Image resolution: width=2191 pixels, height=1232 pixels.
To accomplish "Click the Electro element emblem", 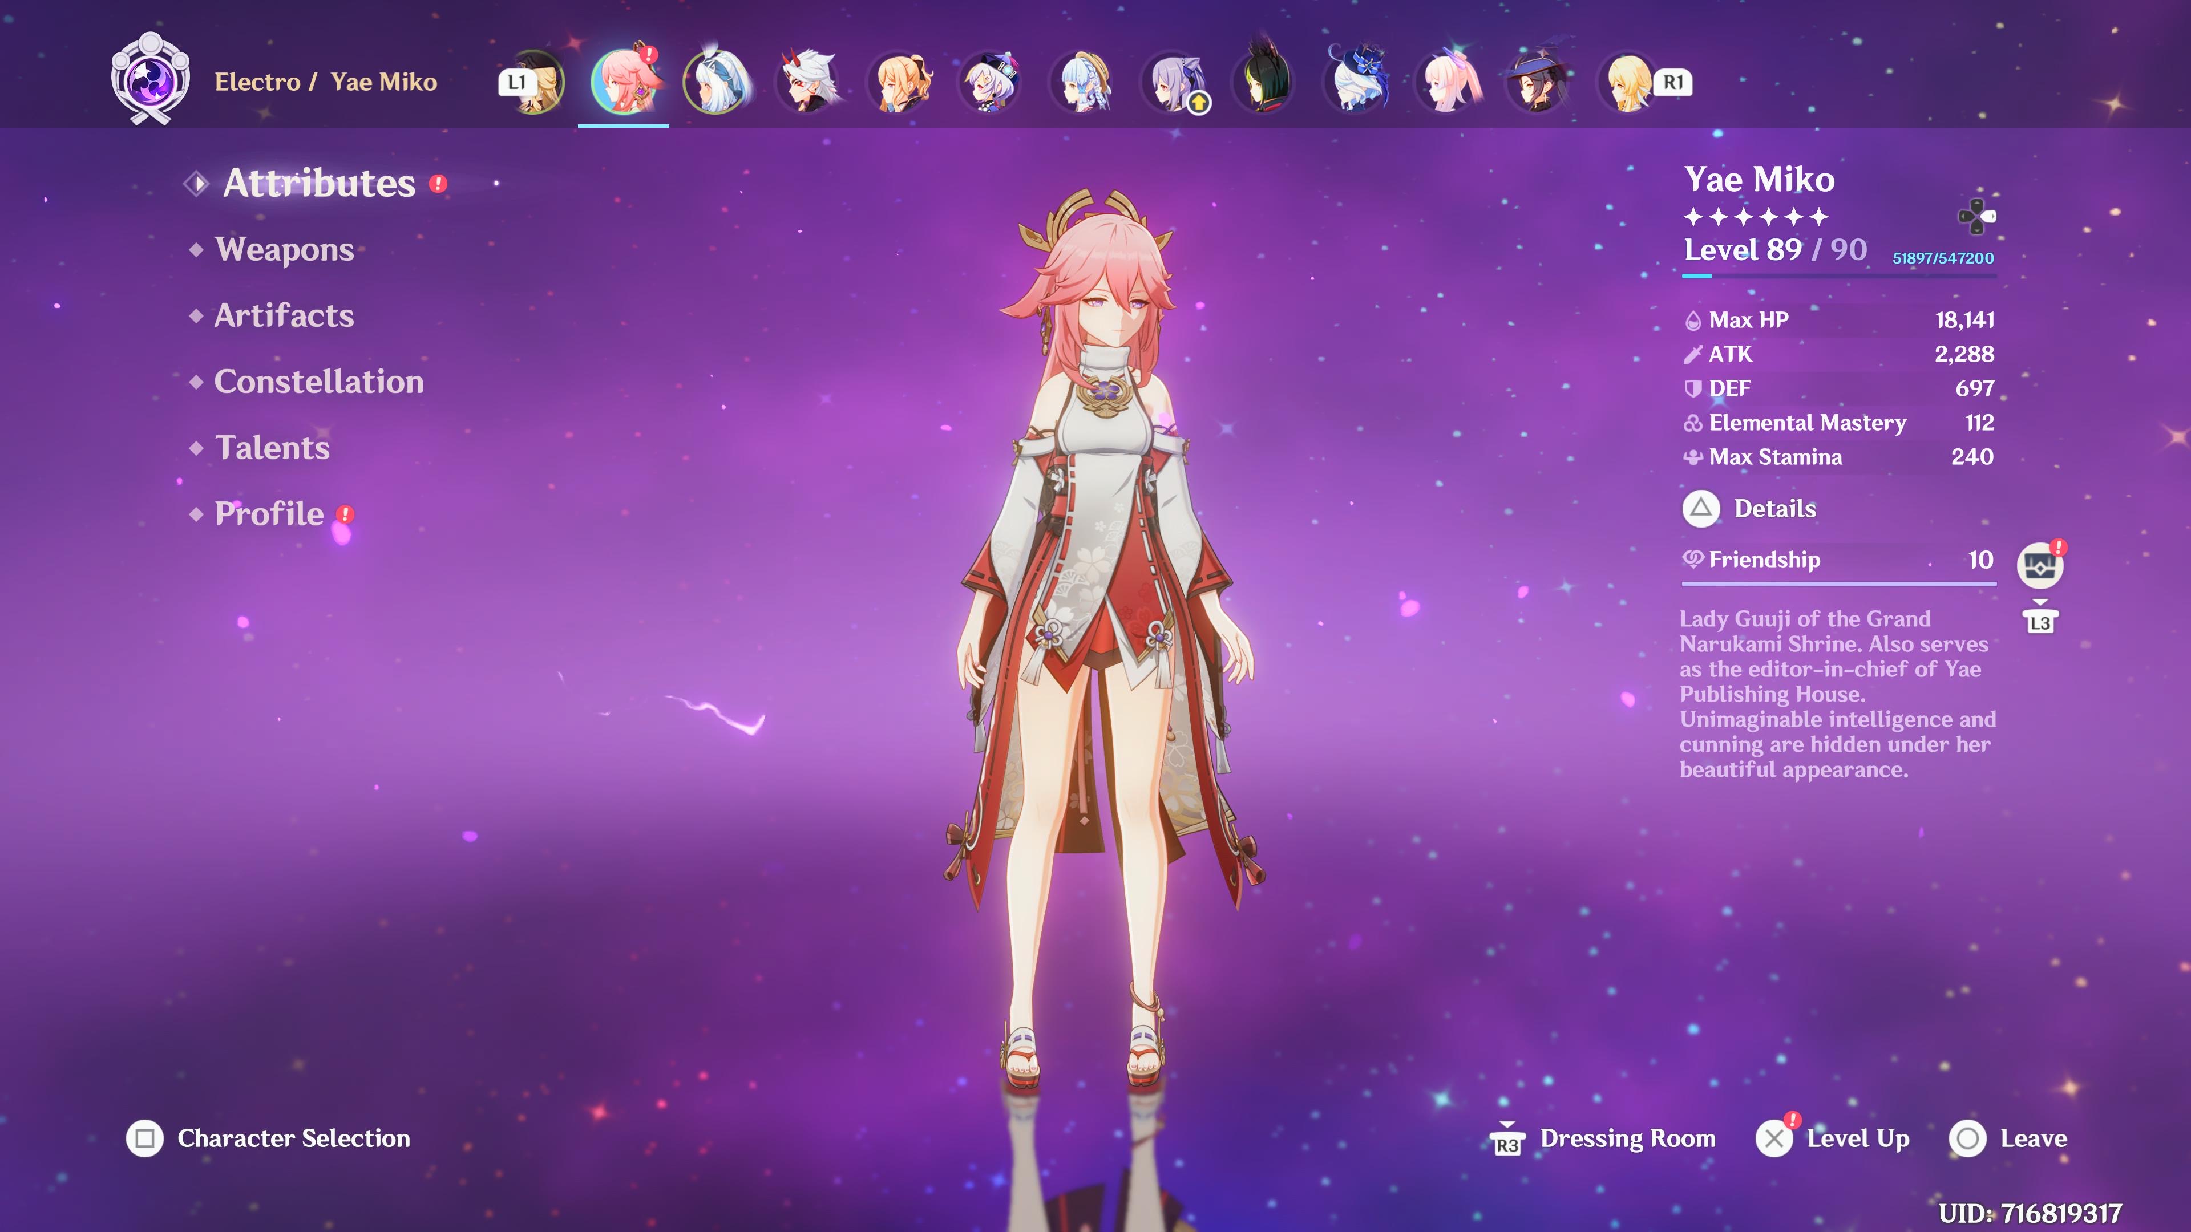I will tap(151, 79).
